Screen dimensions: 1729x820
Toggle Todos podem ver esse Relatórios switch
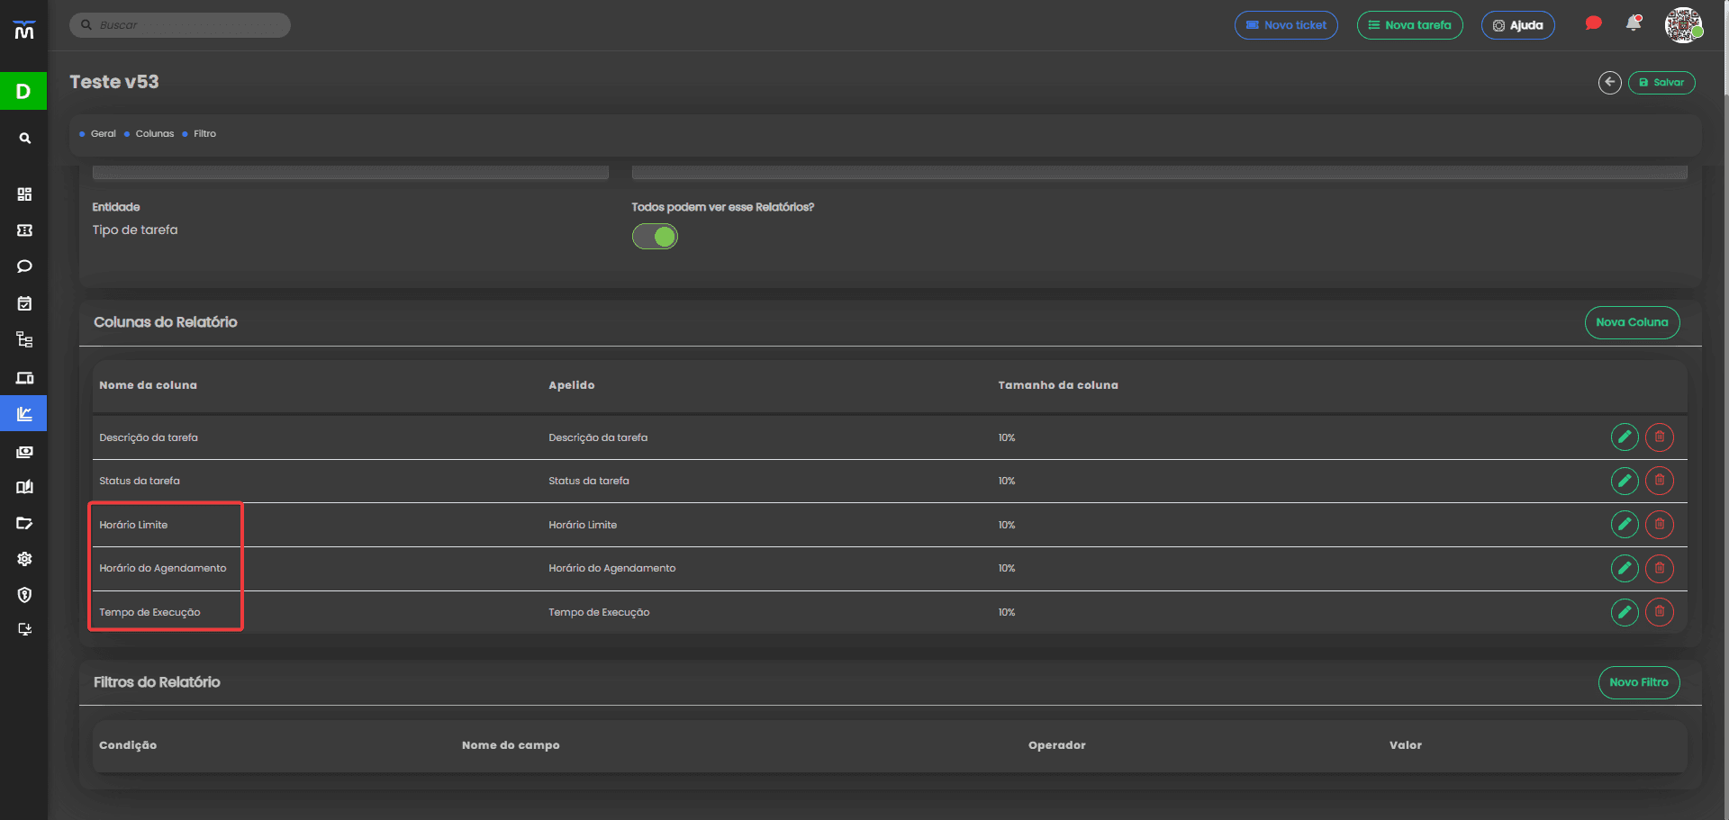[x=655, y=237]
